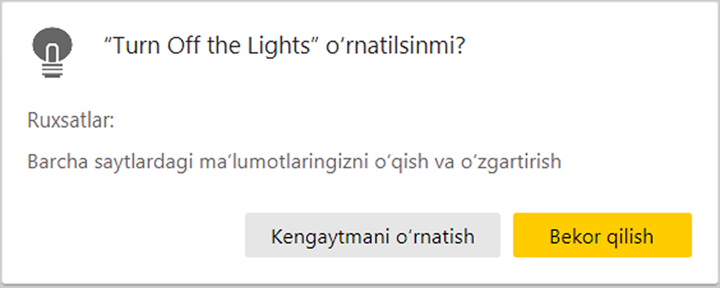Click the word "o'rnatilsinmi?" in the title
The width and height of the screenshot is (720, 288).
(x=395, y=46)
